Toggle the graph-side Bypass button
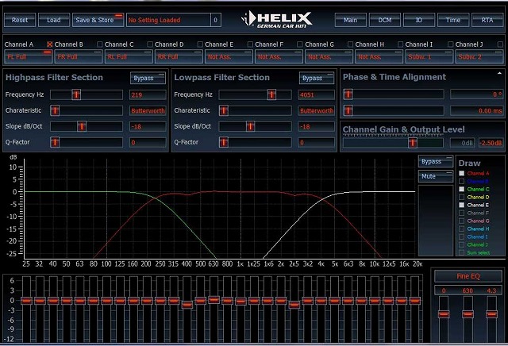508x346 pixels. [x=436, y=161]
